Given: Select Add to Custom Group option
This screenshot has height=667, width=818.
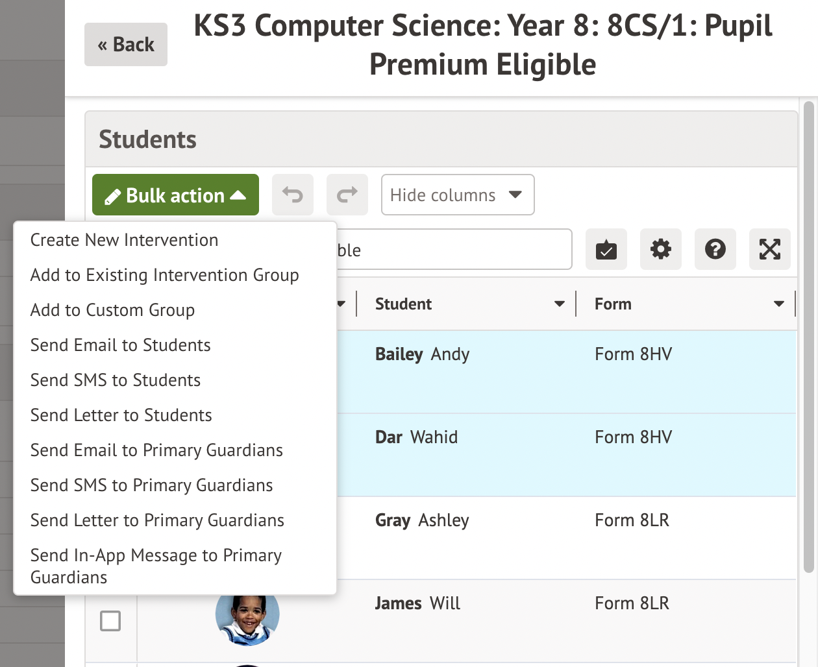Looking at the screenshot, I should pos(112,310).
